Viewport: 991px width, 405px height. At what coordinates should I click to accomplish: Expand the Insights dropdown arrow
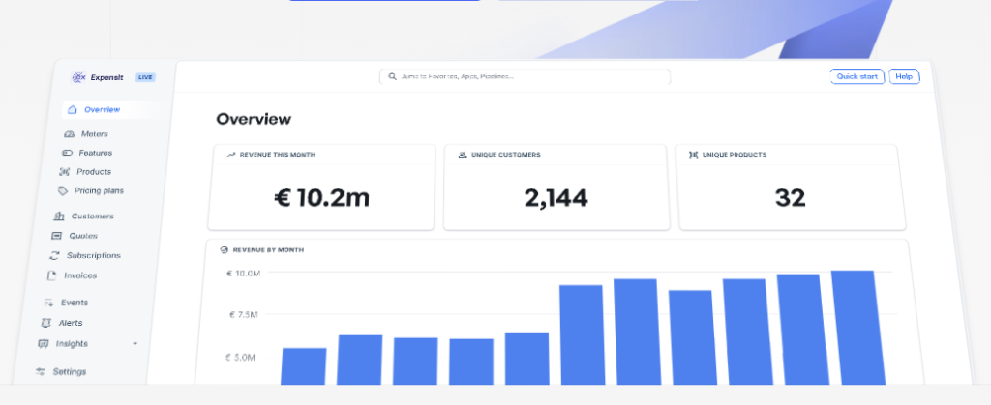[135, 344]
